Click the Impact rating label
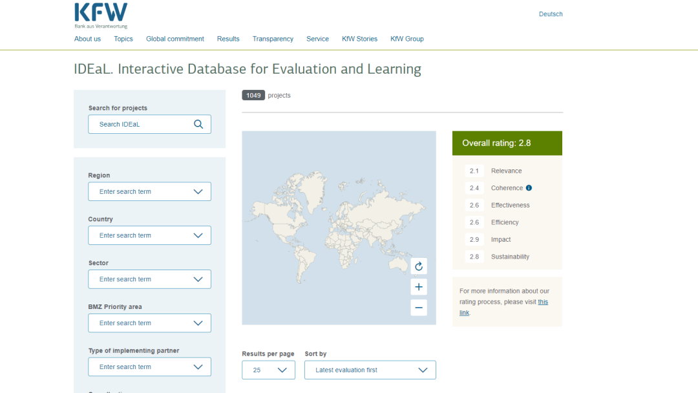The width and height of the screenshot is (698, 393). tap(501, 239)
